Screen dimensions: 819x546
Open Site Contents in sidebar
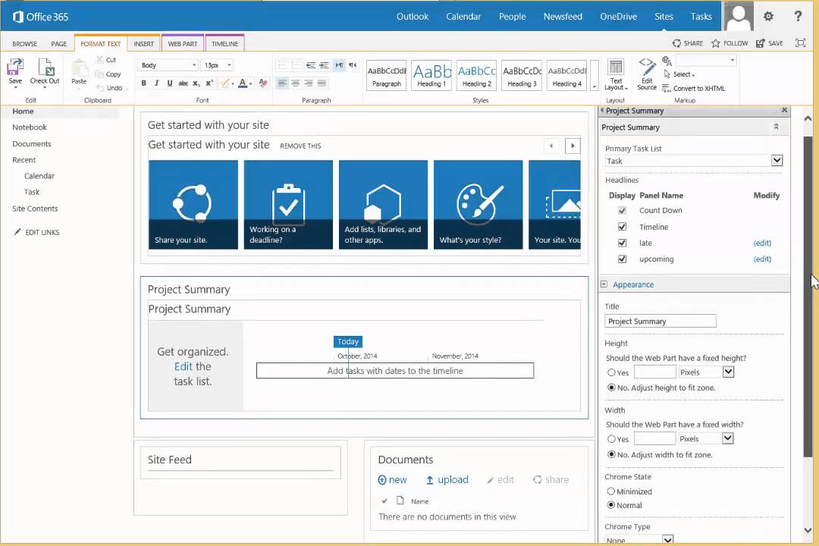[35, 209]
